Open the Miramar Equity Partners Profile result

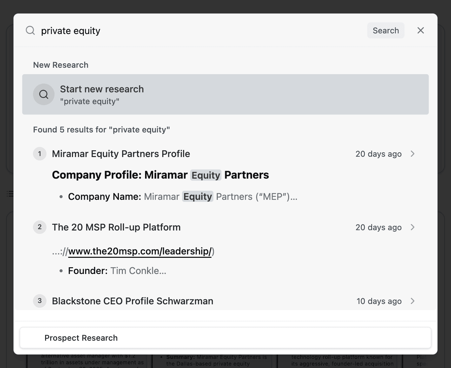click(121, 154)
